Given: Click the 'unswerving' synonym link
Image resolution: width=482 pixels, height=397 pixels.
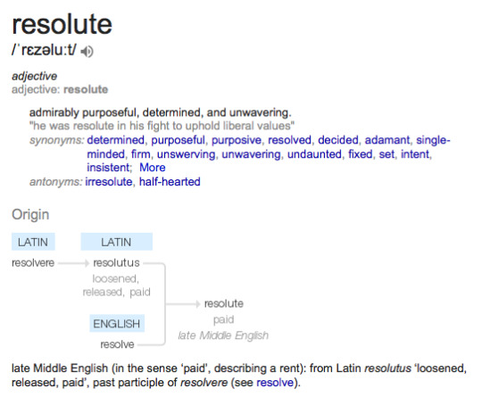Looking at the screenshot, I should pos(186,154).
